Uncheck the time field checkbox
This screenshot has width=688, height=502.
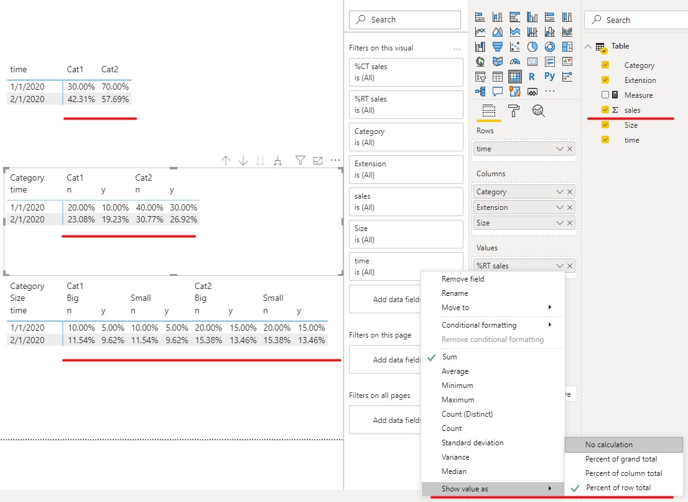tap(605, 140)
